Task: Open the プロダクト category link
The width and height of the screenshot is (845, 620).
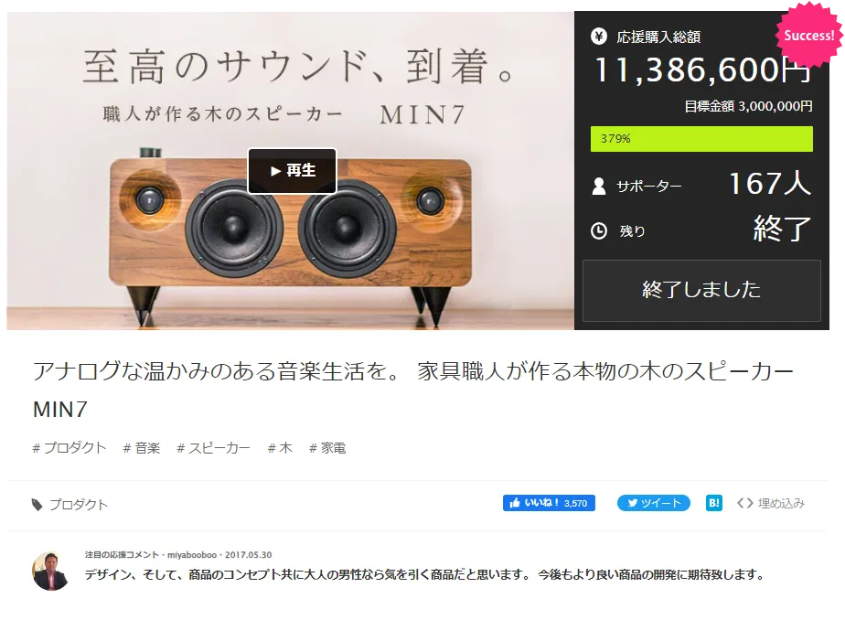Action: coord(79,505)
